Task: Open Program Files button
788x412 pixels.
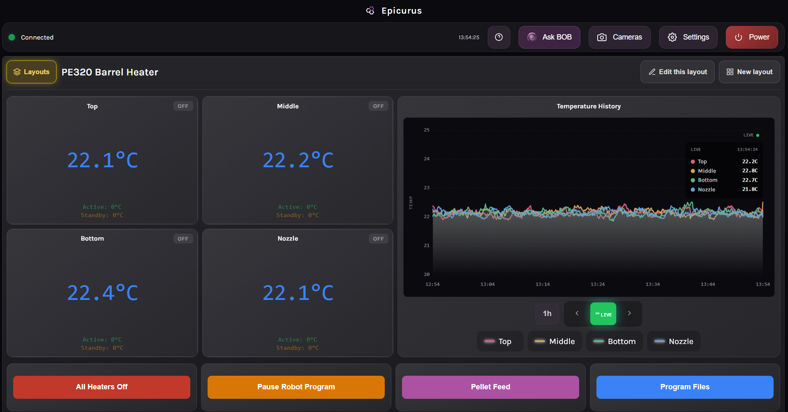Action: (x=685, y=387)
